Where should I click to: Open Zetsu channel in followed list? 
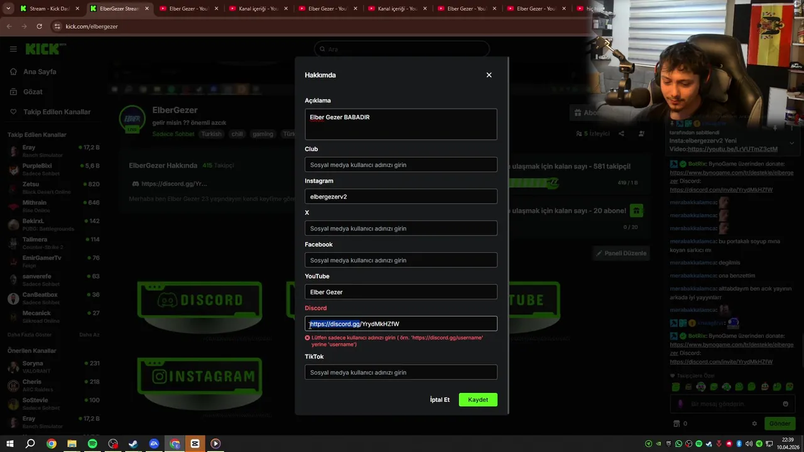(53, 187)
